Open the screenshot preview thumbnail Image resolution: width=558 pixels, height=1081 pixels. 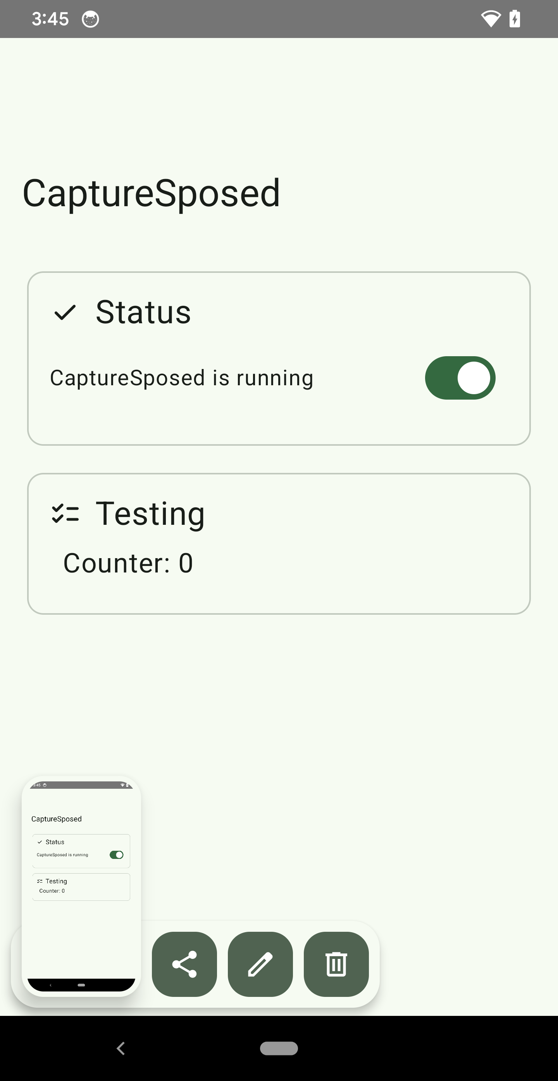tap(81, 885)
